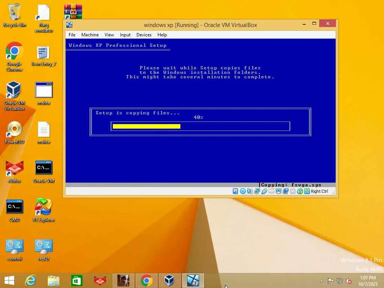Select the Icon Entry_7 desktop icon
384x288 pixels.
[x=43, y=56]
